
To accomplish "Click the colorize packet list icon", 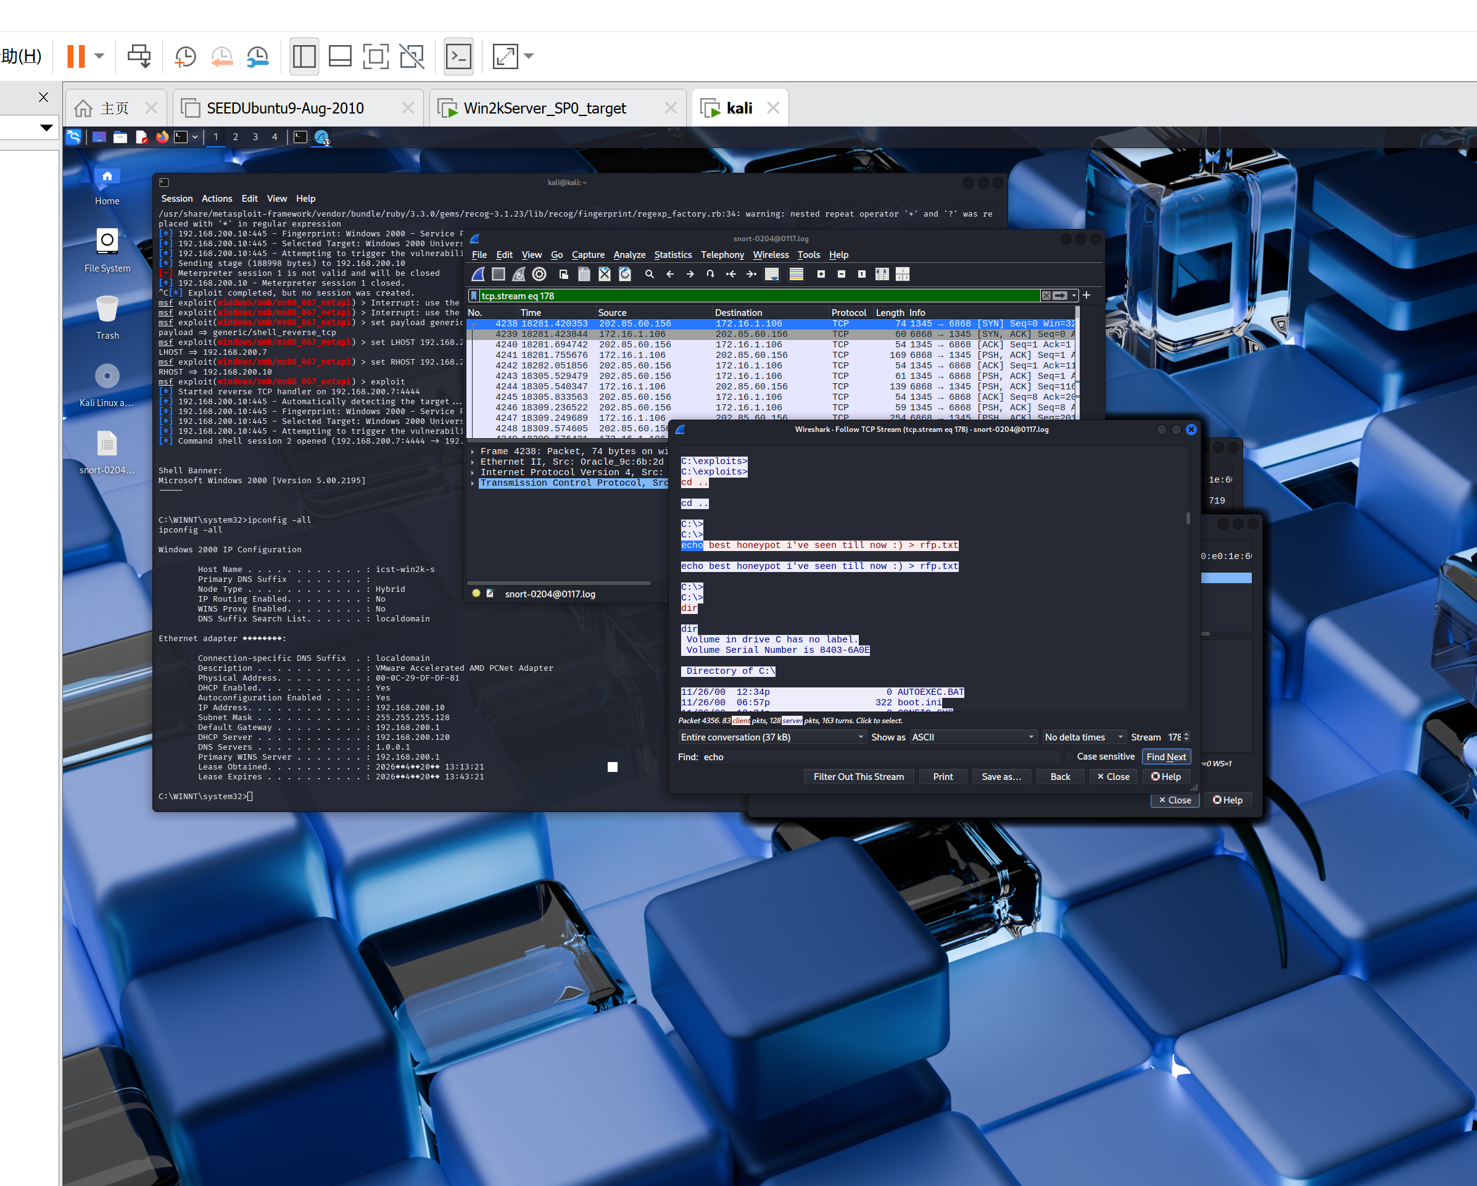I will [796, 274].
